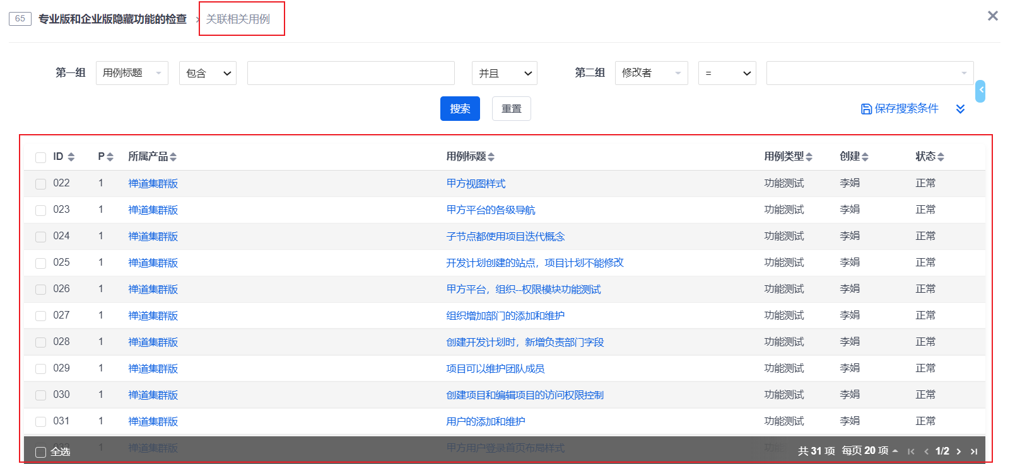Click the blue 搜索 button
The height and width of the screenshot is (464, 1015).
pos(460,108)
